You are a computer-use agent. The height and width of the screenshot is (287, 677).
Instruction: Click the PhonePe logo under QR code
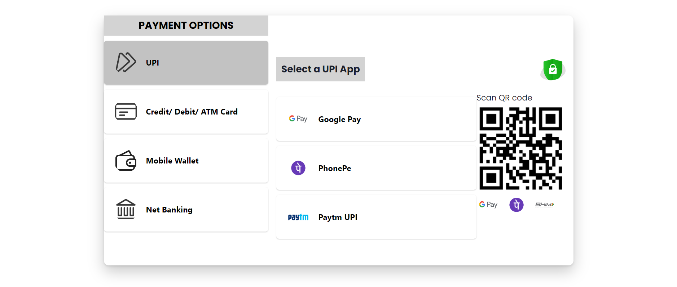coord(516,205)
